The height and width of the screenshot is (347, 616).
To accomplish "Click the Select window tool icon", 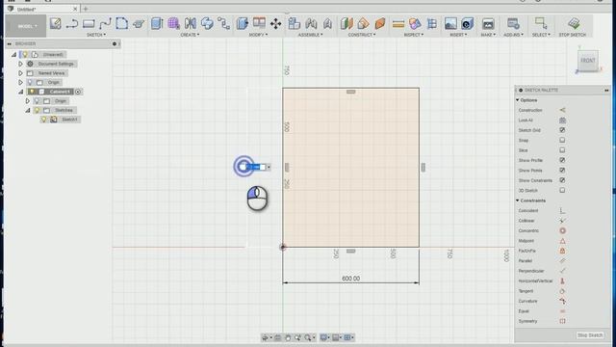I will coord(541,23).
